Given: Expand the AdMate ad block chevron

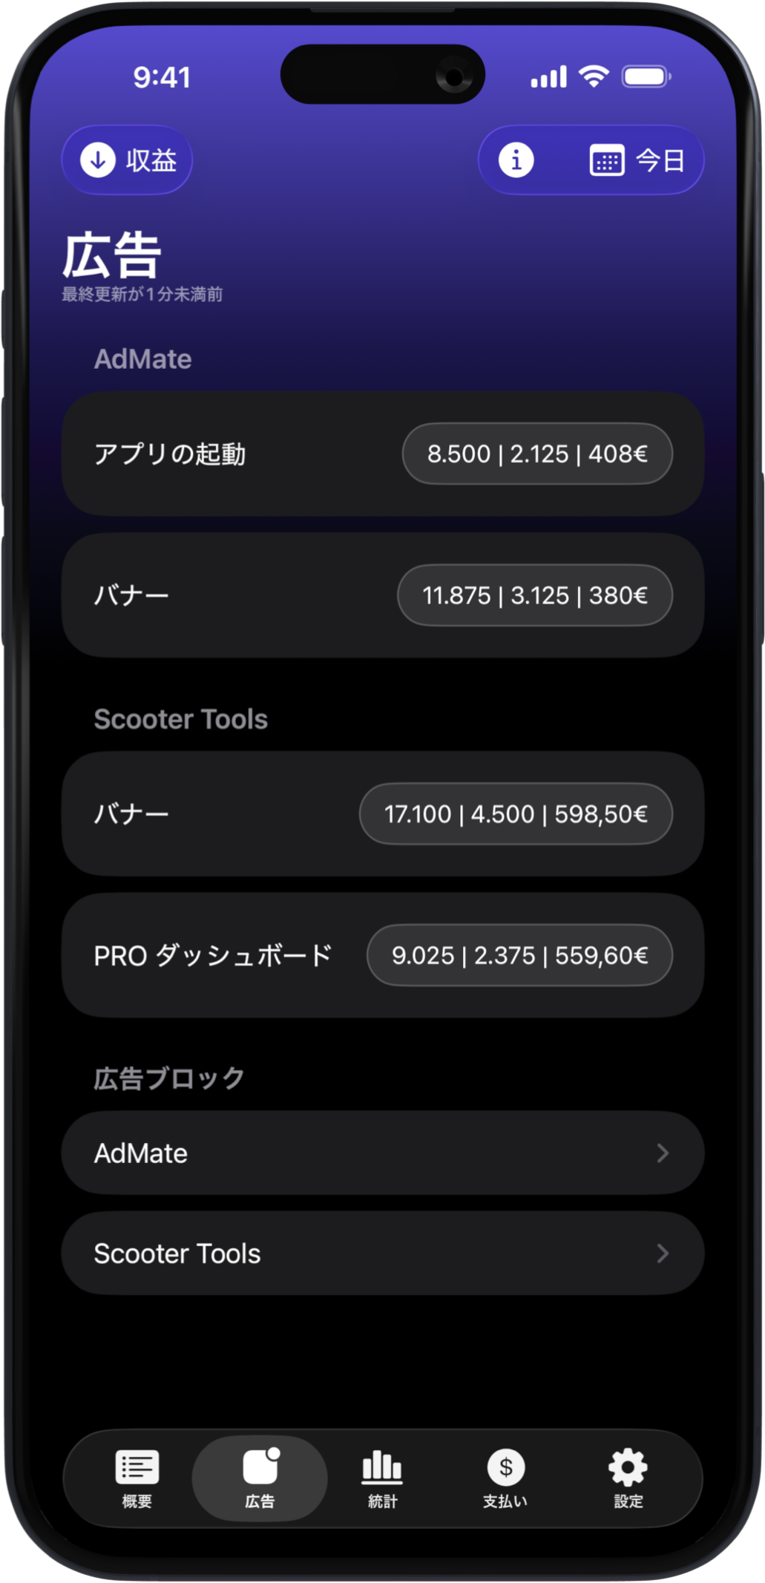Looking at the screenshot, I should click(663, 1153).
